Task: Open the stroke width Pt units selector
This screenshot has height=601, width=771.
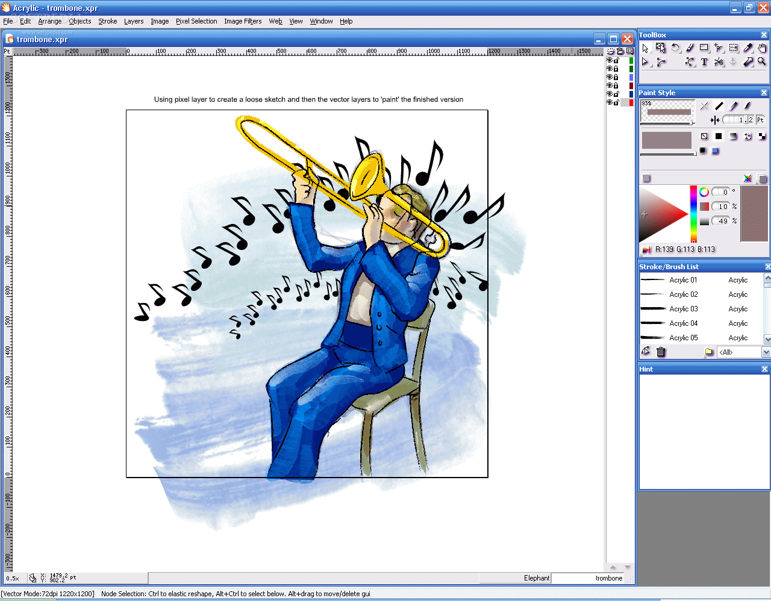Action: [760, 120]
